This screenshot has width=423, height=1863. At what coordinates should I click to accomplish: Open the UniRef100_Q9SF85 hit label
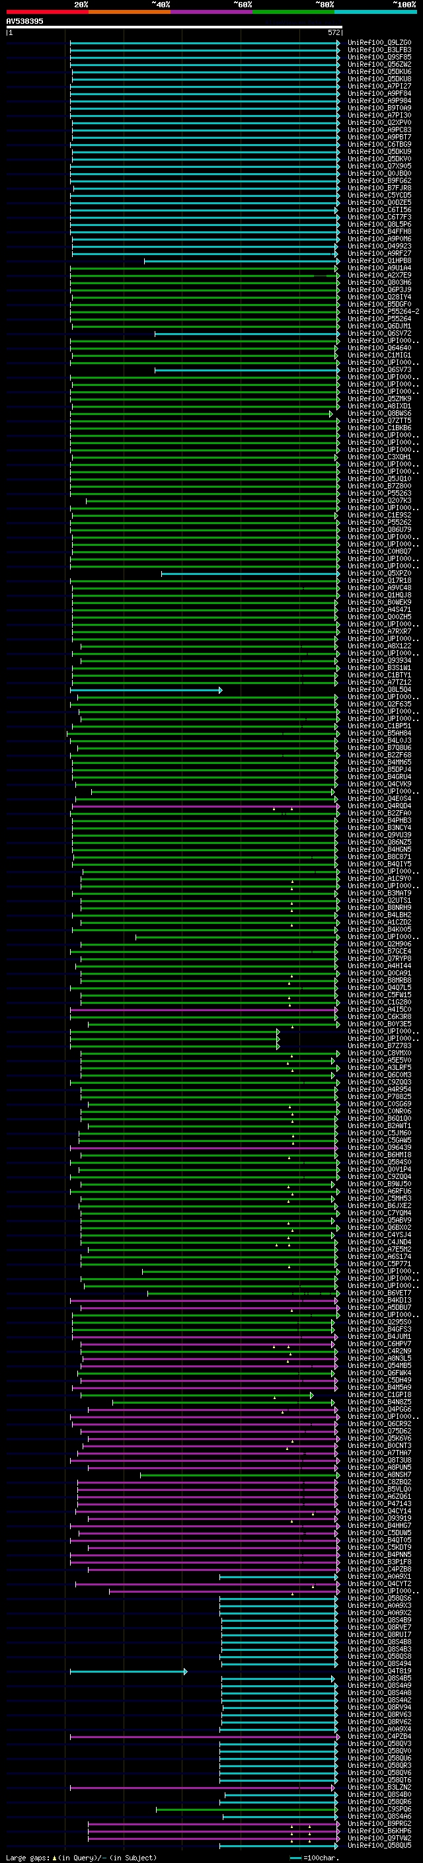[379, 57]
